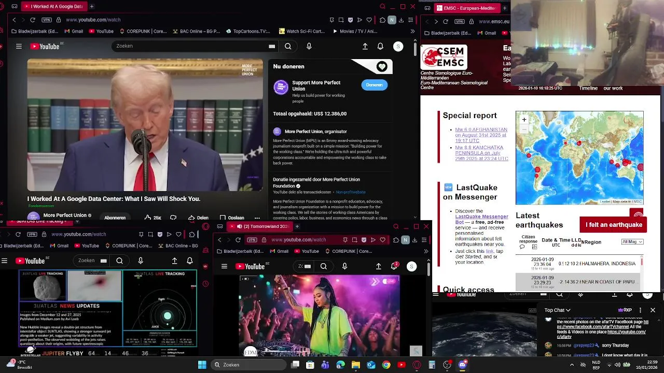Open AFGHANISTAN Mw 6.0 special report link
Screen dimensions: 664x373
click(x=481, y=135)
